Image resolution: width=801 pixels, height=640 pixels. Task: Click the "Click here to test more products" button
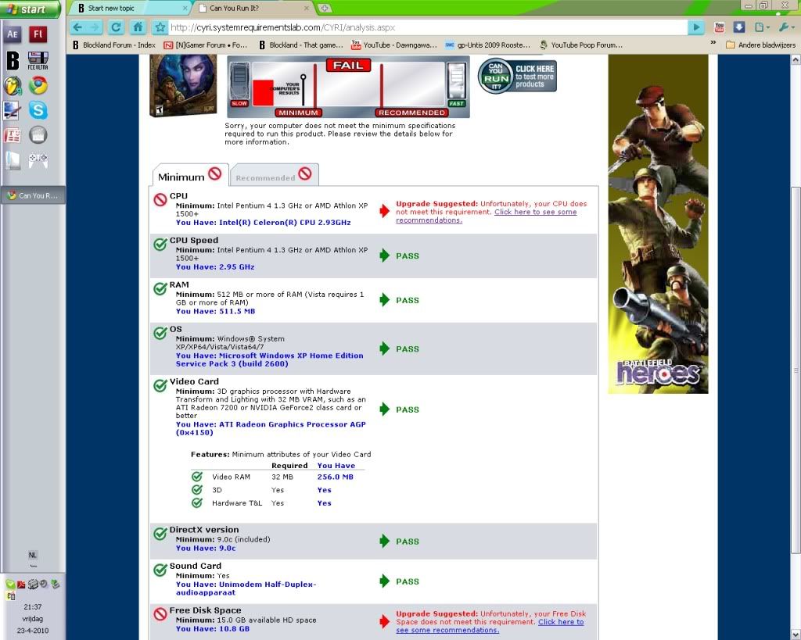[517, 76]
